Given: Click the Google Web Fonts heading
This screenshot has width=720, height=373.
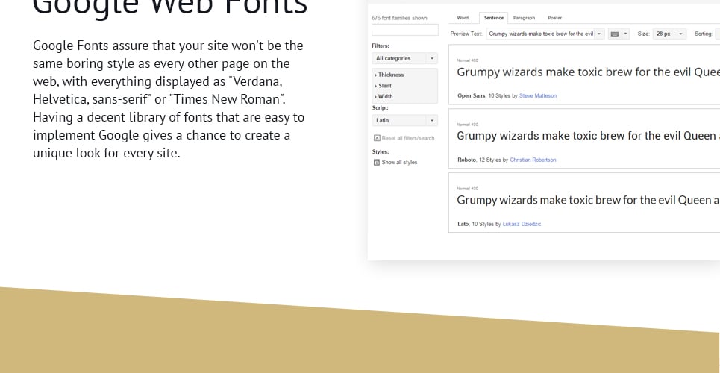Looking at the screenshot, I should [170, 7].
